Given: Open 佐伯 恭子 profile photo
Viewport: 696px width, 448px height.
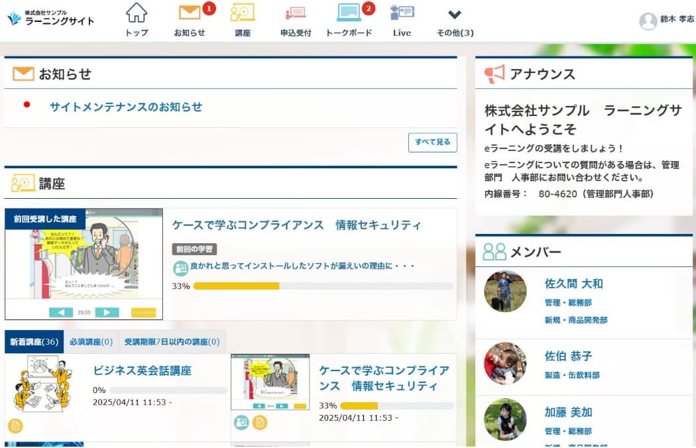Looking at the screenshot, I should pos(505,363).
